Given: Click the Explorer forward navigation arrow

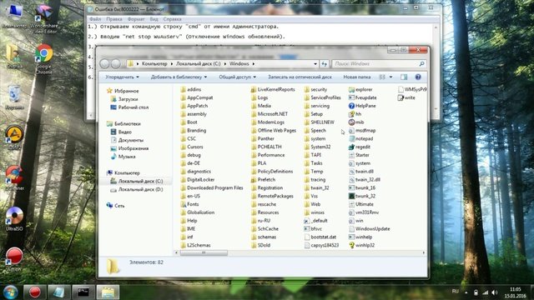Looking at the screenshot, I should pos(116,63).
